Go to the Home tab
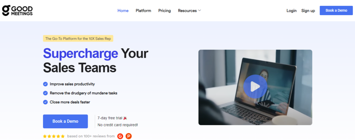 [123, 11]
